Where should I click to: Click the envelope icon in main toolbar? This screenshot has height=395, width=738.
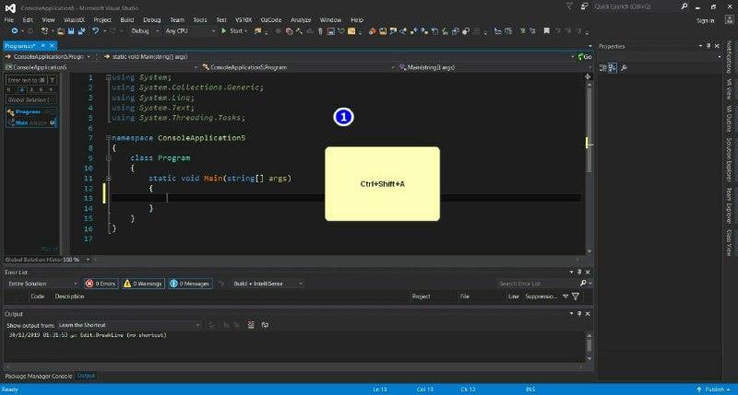(351, 31)
